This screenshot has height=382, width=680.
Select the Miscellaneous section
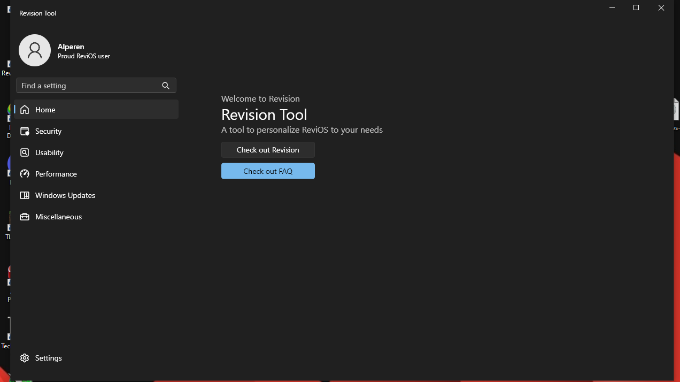(x=96, y=217)
